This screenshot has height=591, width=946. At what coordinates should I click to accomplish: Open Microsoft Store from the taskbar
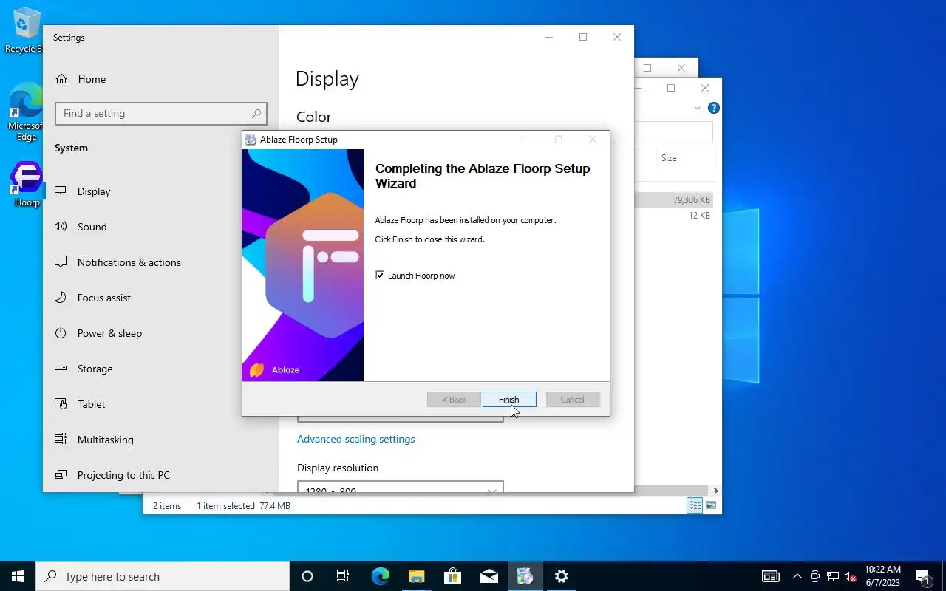point(452,576)
